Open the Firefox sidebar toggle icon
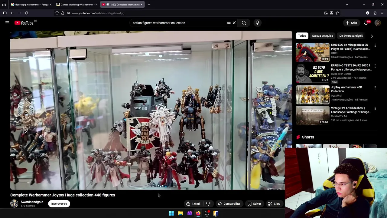This screenshot has height=218, width=387. click(x=5, y=13)
